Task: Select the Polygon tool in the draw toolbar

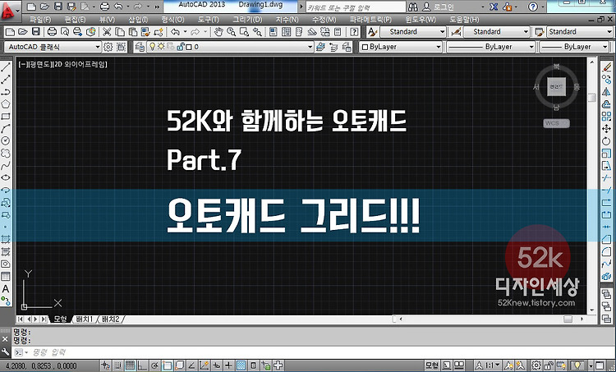Action: [x=6, y=104]
